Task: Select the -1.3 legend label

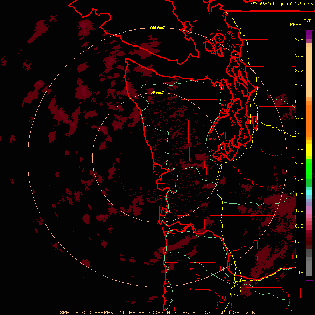Action: [x=298, y=257]
